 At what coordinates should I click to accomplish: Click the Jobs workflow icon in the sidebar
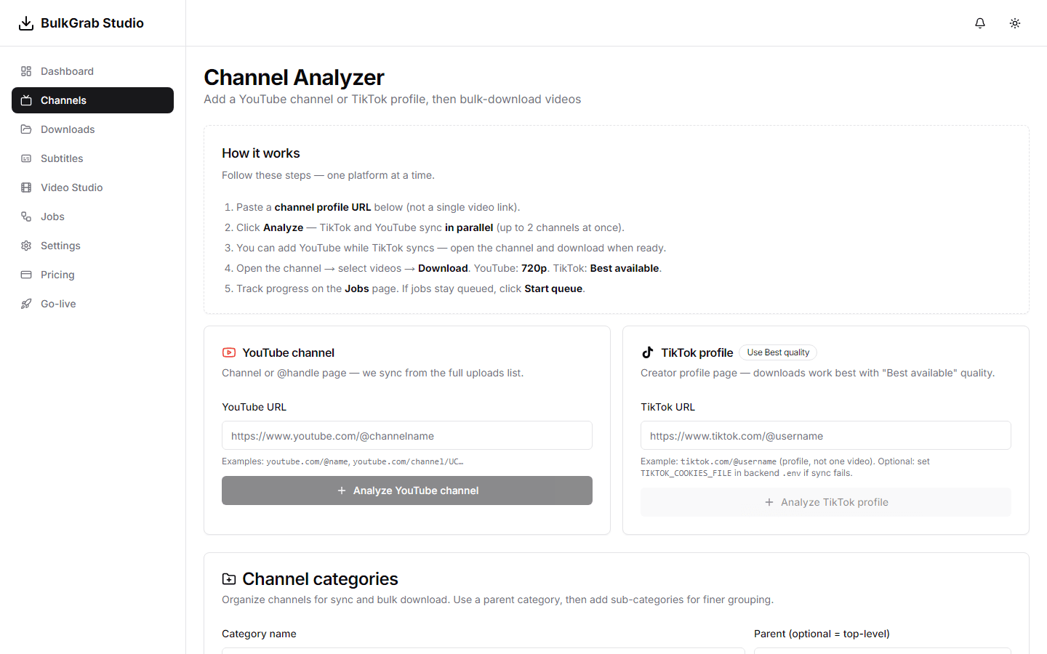click(x=26, y=217)
